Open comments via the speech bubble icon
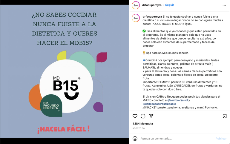230x144 pixels. click(x=143, y=116)
